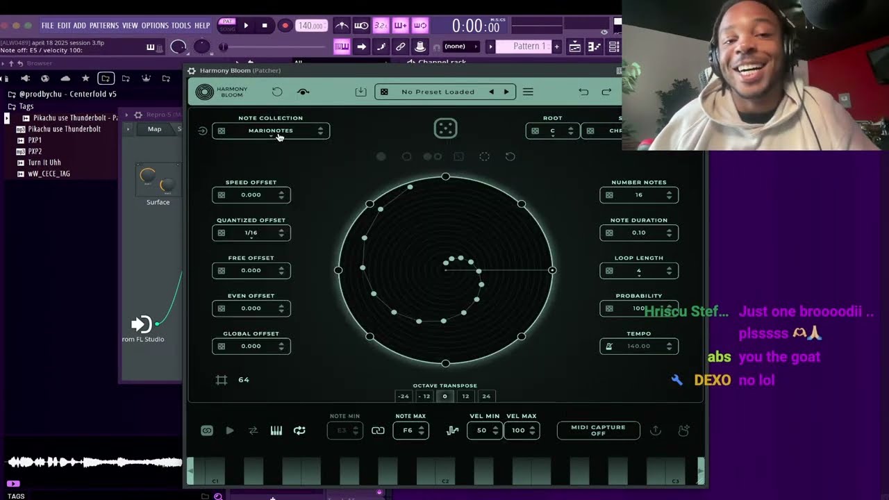Click the FL Studio record button
Screen dimensions: 889x500
click(285, 26)
